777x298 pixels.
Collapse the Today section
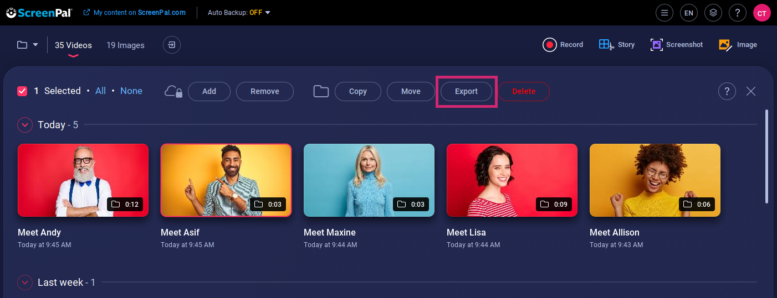(25, 125)
